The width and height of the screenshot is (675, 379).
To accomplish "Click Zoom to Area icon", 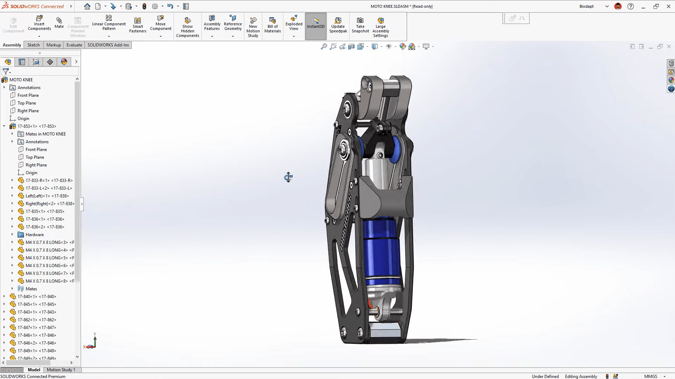I will click(x=333, y=46).
